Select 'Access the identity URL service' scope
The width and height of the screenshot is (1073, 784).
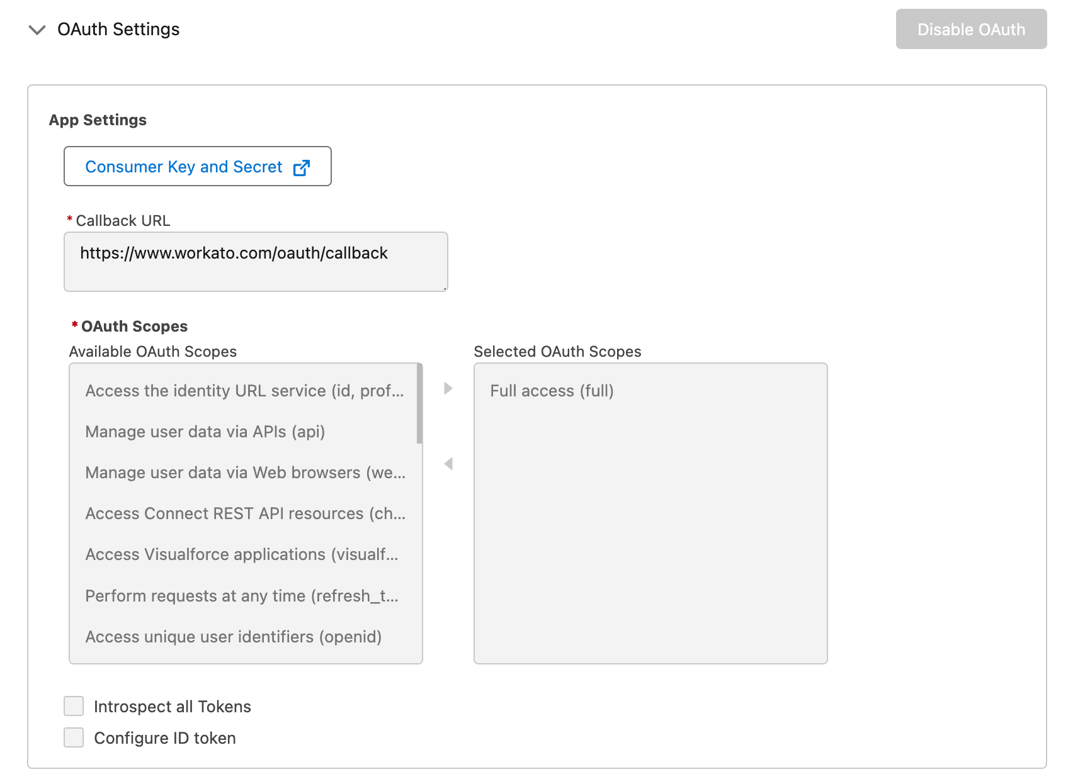tap(244, 391)
